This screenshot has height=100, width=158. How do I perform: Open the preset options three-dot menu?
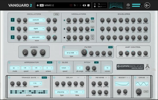click(x=80, y=5)
